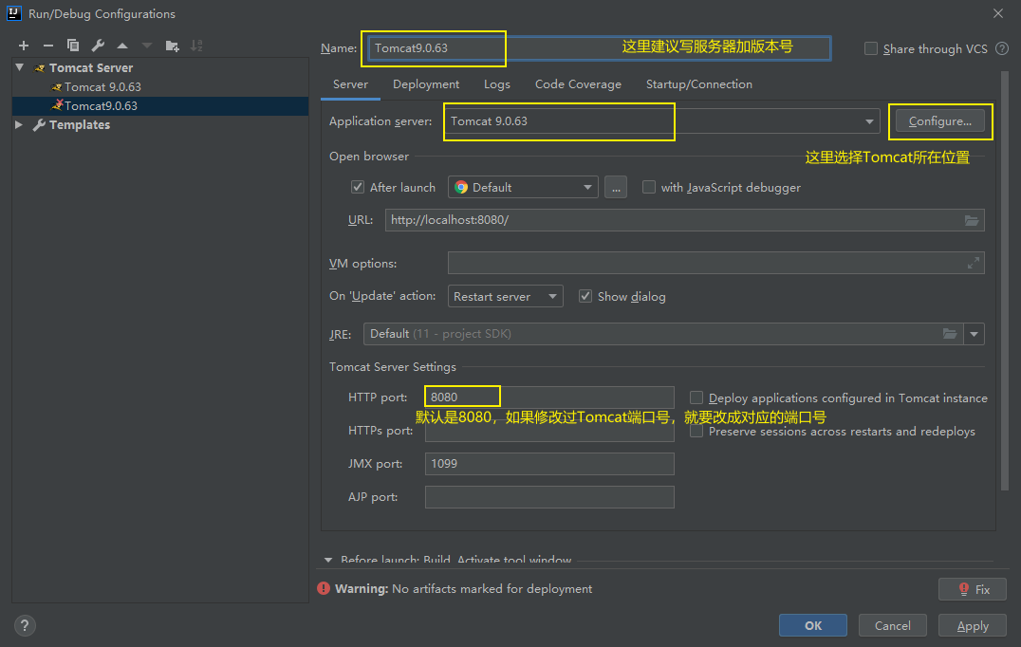The image size is (1021, 647).
Task: Expand the Templates tree node
Action: (x=17, y=124)
